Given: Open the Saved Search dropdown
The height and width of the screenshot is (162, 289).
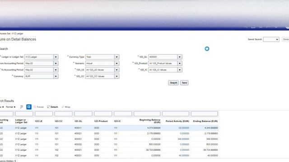Looking at the screenshot, I should click(271, 39).
